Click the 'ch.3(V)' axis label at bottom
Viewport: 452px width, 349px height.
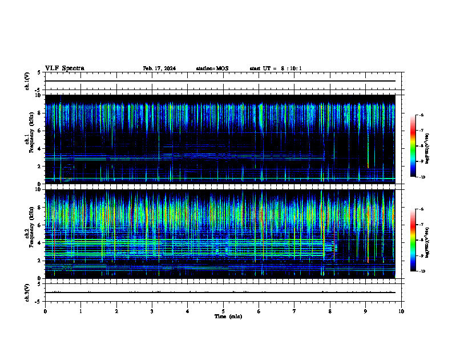pyautogui.click(x=27, y=293)
